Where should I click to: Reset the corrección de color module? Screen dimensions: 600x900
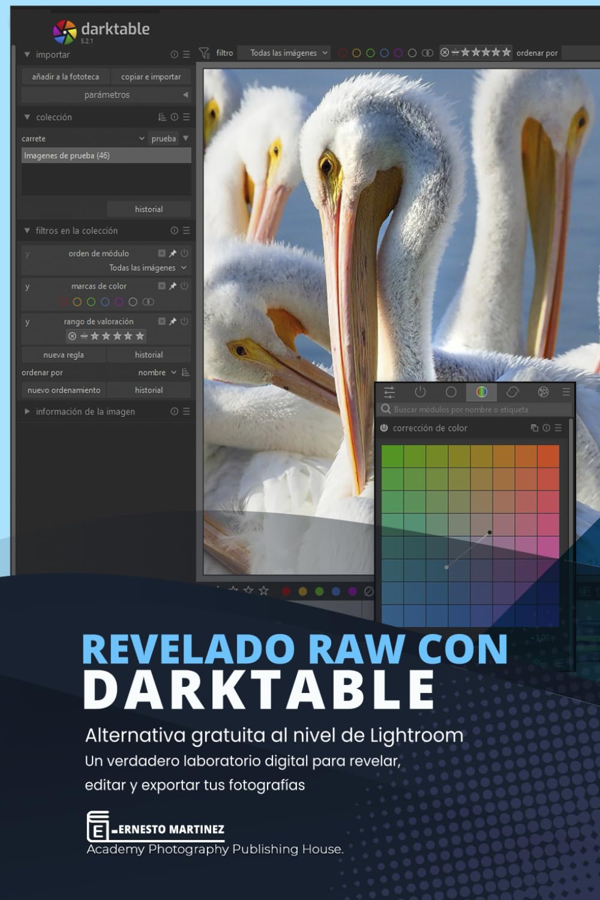pos(546,428)
